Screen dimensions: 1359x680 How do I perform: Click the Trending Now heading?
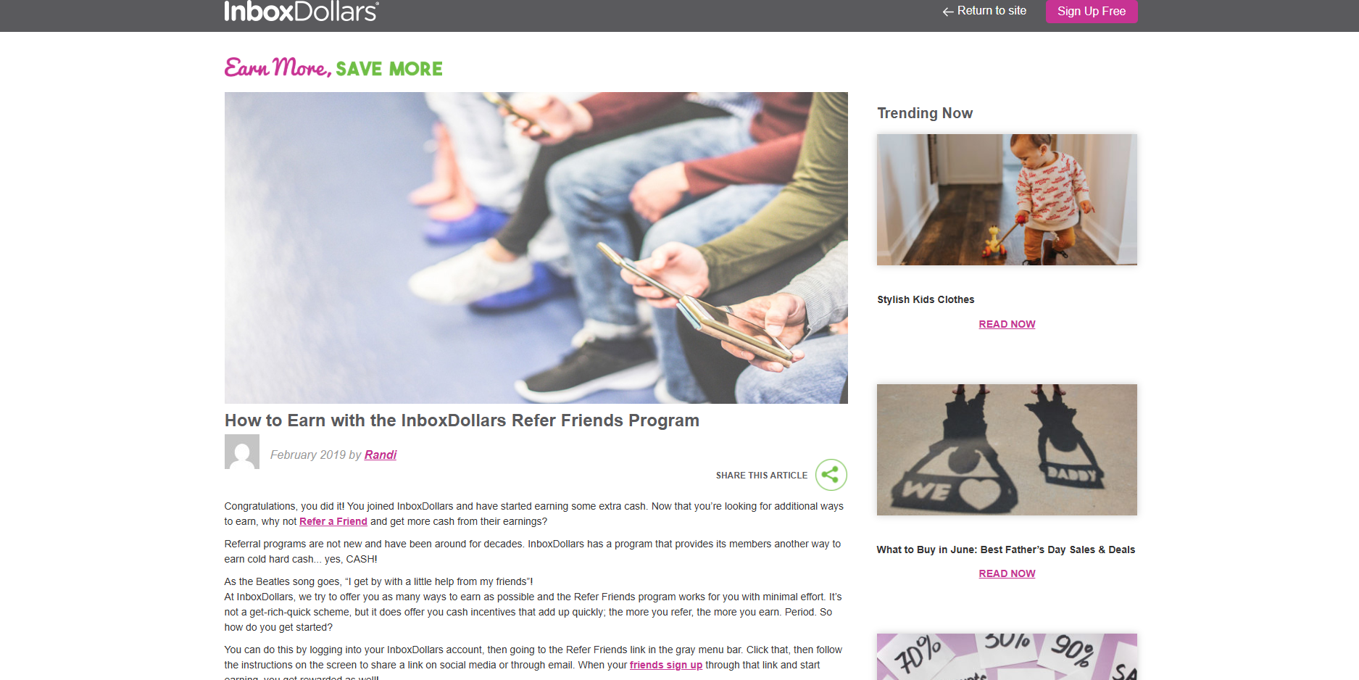pos(925,113)
